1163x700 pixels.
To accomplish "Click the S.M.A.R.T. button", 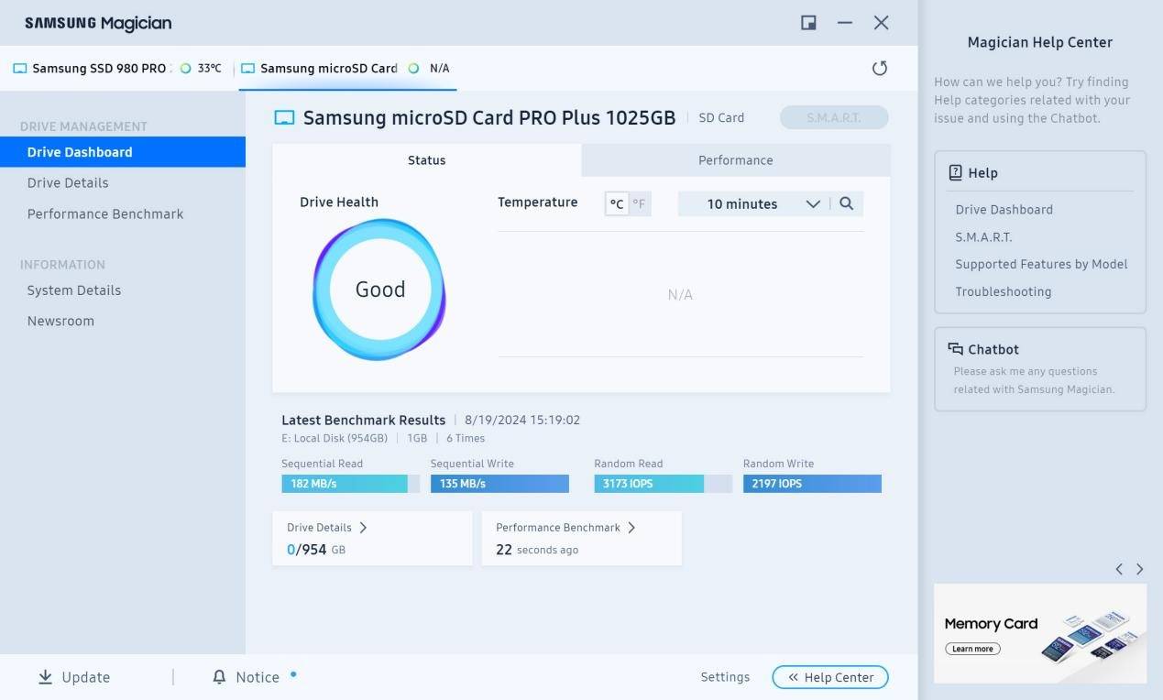I will click(x=834, y=117).
